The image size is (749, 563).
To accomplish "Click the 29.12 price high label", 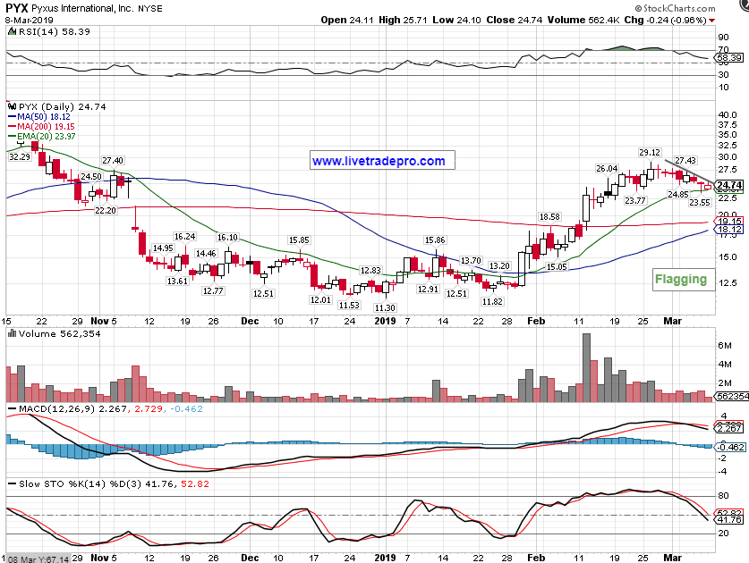I will pos(649,153).
